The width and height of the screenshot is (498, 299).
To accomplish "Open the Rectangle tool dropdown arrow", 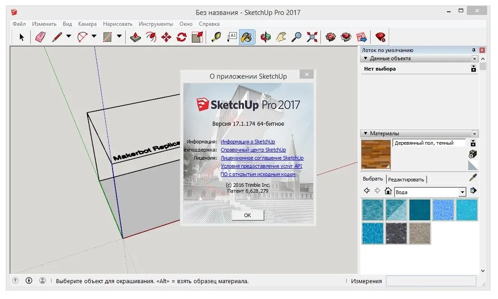I will click(119, 36).
